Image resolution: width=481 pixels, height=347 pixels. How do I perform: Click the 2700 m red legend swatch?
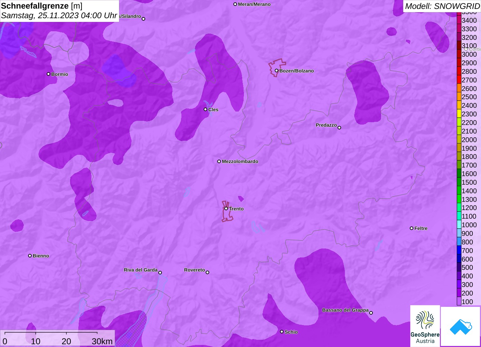(x=459, y=80)
